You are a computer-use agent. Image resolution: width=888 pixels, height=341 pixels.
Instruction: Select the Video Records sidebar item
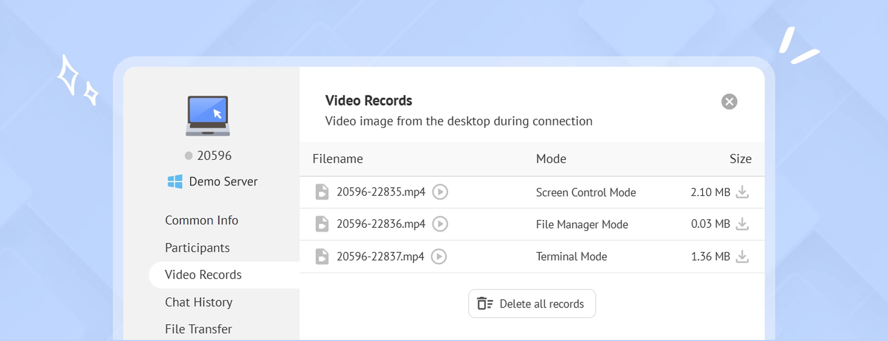pos(203,275)
